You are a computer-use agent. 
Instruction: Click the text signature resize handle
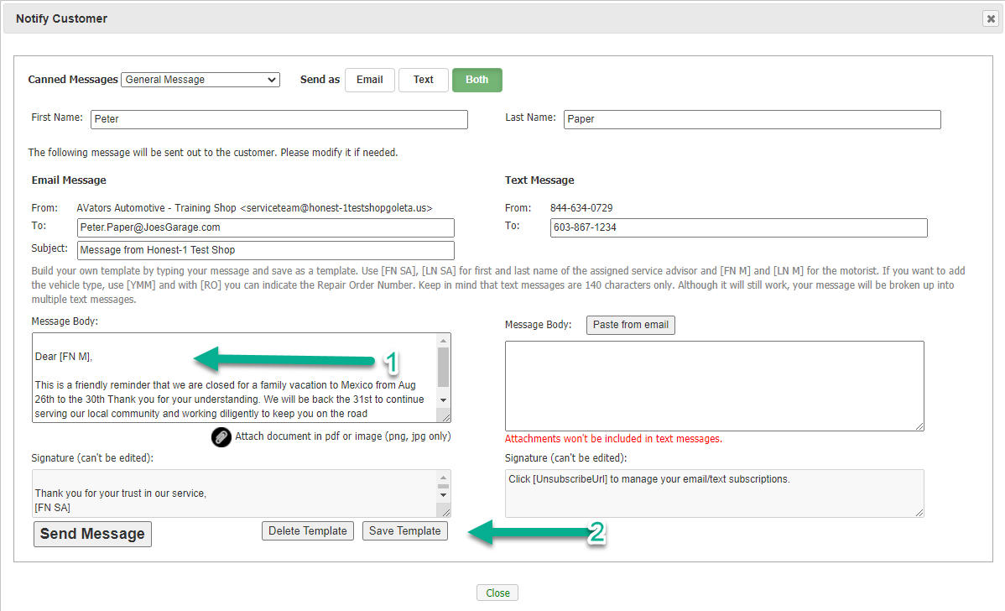(919, 512)
